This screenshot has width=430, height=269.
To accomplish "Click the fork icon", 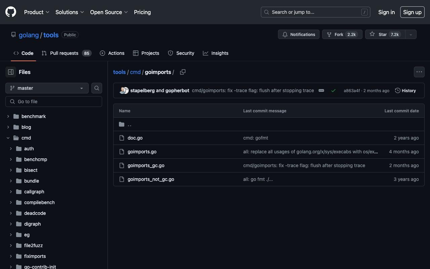I will 329,34.
